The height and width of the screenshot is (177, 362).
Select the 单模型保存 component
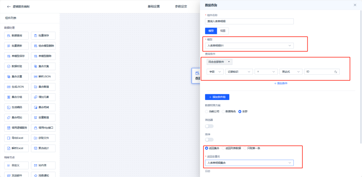(x=16, y=56)
